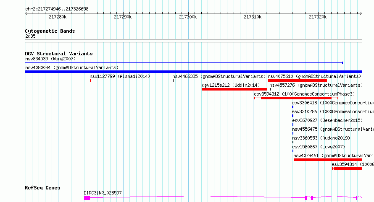Click the red bar for dgv1215e212
Viewport: 374px width, 202px height.
[x=234, y=89]
